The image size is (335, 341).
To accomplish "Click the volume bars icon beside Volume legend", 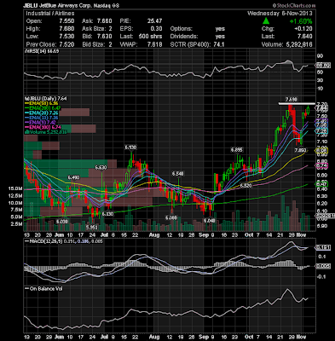I will tap(26, 131).
